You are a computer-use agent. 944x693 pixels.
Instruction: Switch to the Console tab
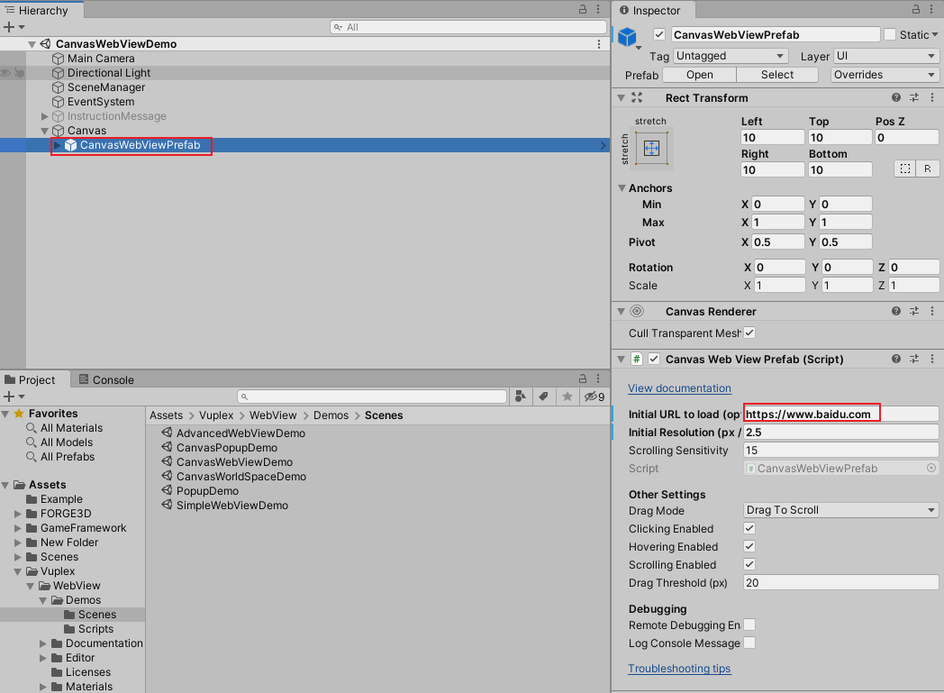pos(106,379)
